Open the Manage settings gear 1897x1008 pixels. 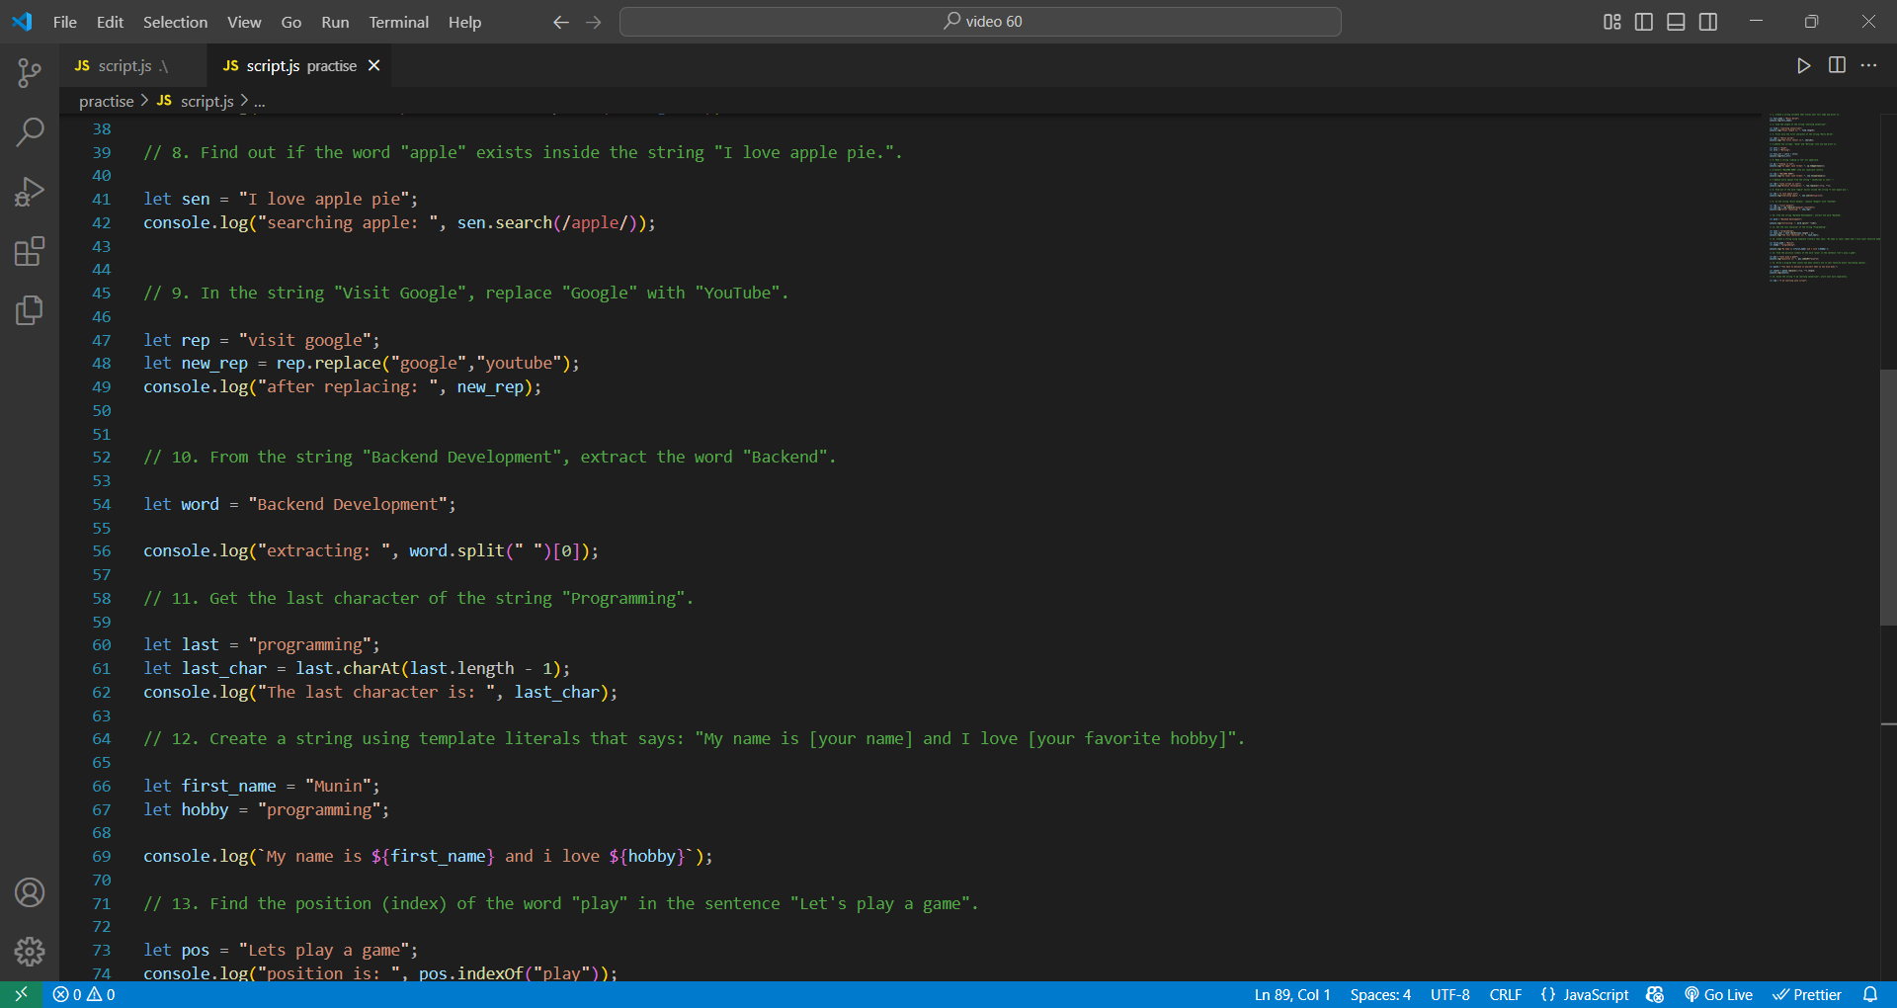(30, 952)
